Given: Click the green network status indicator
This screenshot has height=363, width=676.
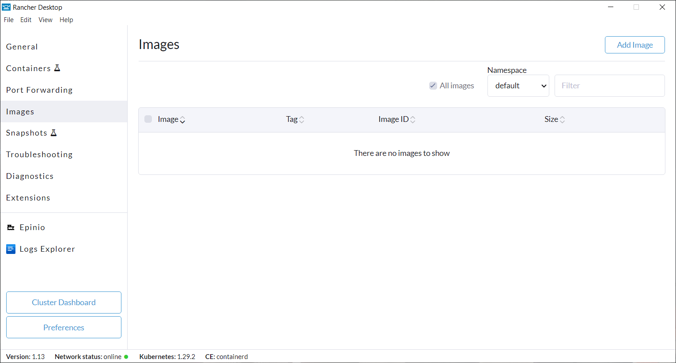Looking at the screenshot, I should coord(126,357).
